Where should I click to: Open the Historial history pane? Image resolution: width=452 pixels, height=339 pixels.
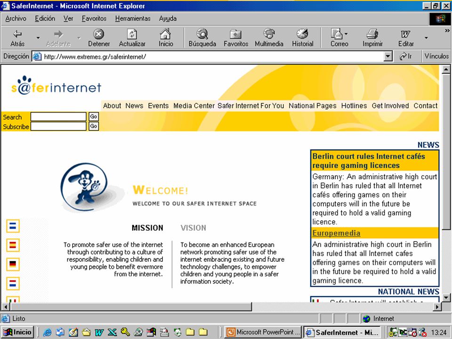coord(302,38)
